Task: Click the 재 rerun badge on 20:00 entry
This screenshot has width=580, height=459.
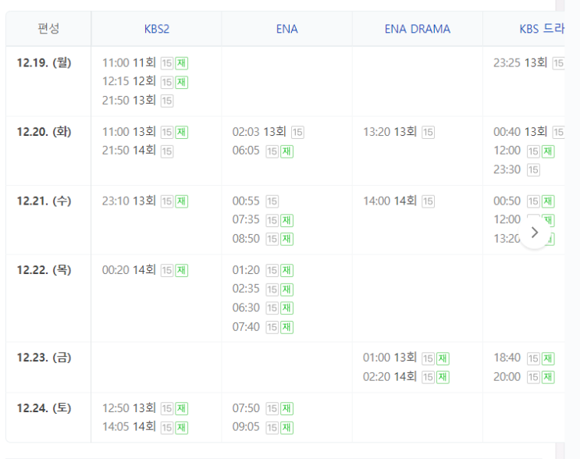Action: click(x=548, y=377)
